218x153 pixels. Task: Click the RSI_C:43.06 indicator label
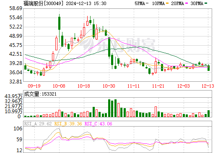tap(98, 124)
